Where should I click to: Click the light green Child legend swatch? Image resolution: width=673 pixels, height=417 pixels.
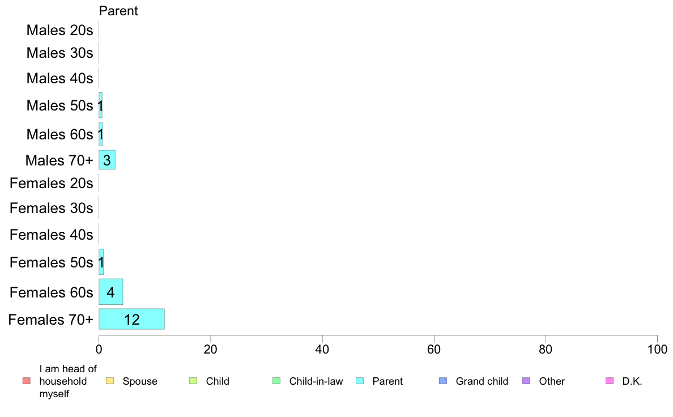[193, 381]
